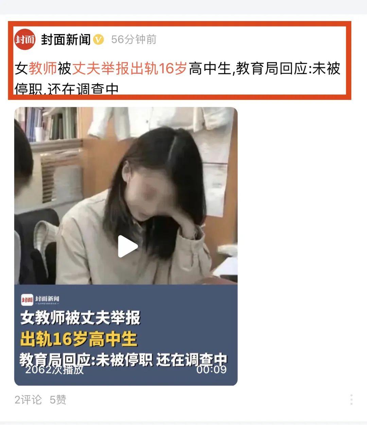Open the 2评论 comments
The height and width of the screenshot is (439, 367).
click(28, 399)
